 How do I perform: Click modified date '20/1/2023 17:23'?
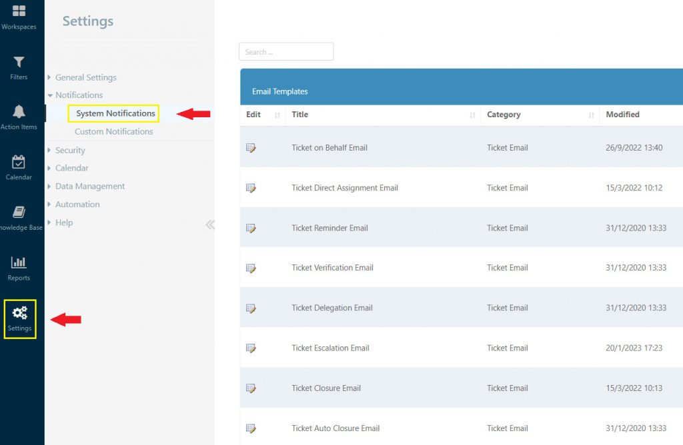(x=634, y=348)
